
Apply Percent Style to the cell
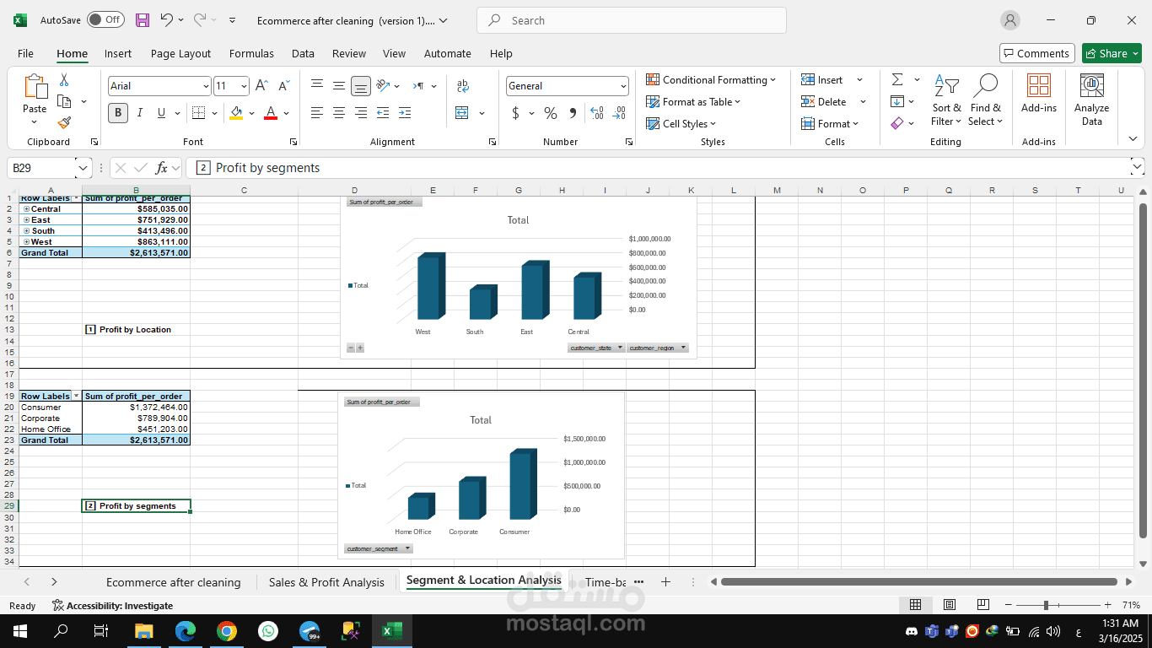tap(551, 113)
